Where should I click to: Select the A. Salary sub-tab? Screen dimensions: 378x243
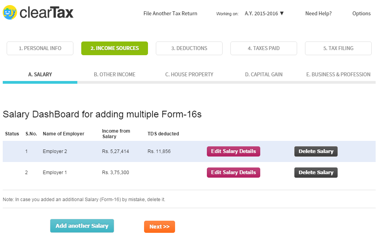coord(40,74)
